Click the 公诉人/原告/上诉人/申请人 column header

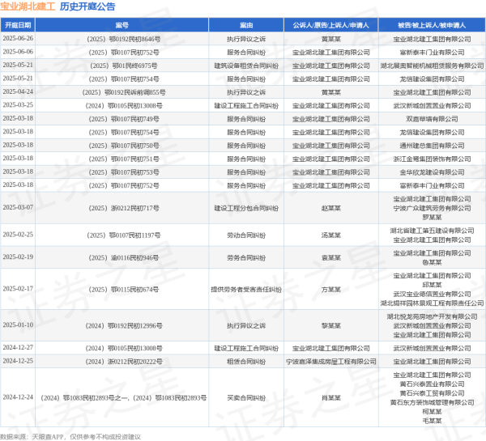tap(331, 25)
